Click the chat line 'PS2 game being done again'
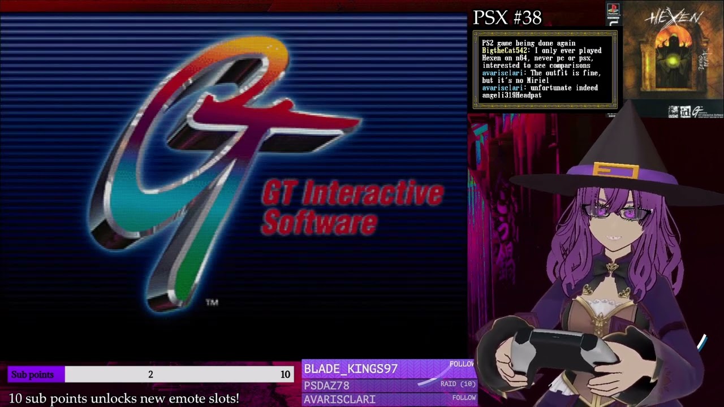Image resolution: width=724 pixels, height=407 pixels. [529, 43]
